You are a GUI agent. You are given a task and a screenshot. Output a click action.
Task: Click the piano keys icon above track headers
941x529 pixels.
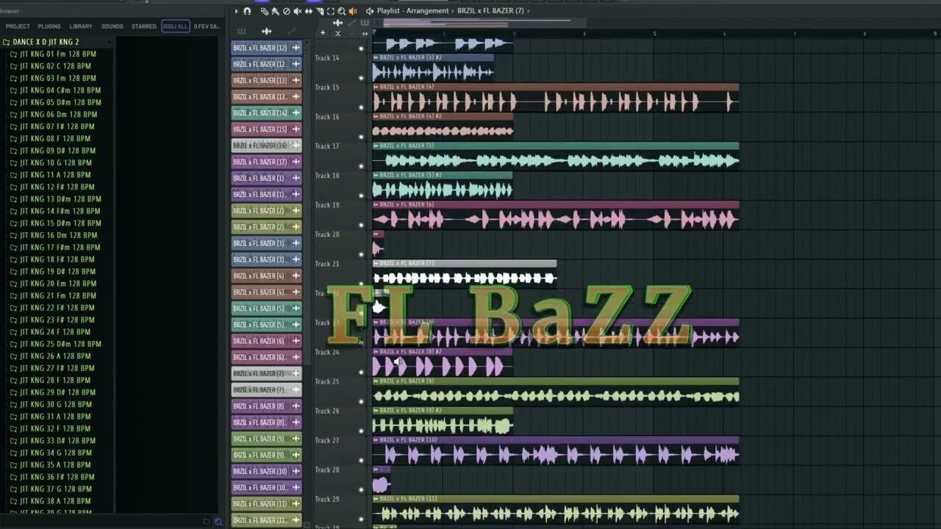[x=365, y=23]
